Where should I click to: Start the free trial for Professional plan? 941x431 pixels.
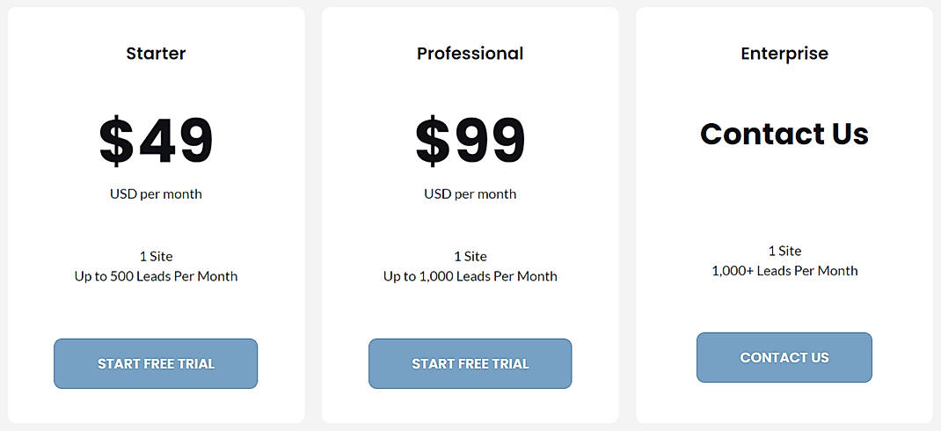470,363
